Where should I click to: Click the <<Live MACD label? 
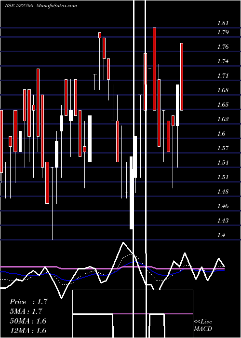(x=203, y=325)
